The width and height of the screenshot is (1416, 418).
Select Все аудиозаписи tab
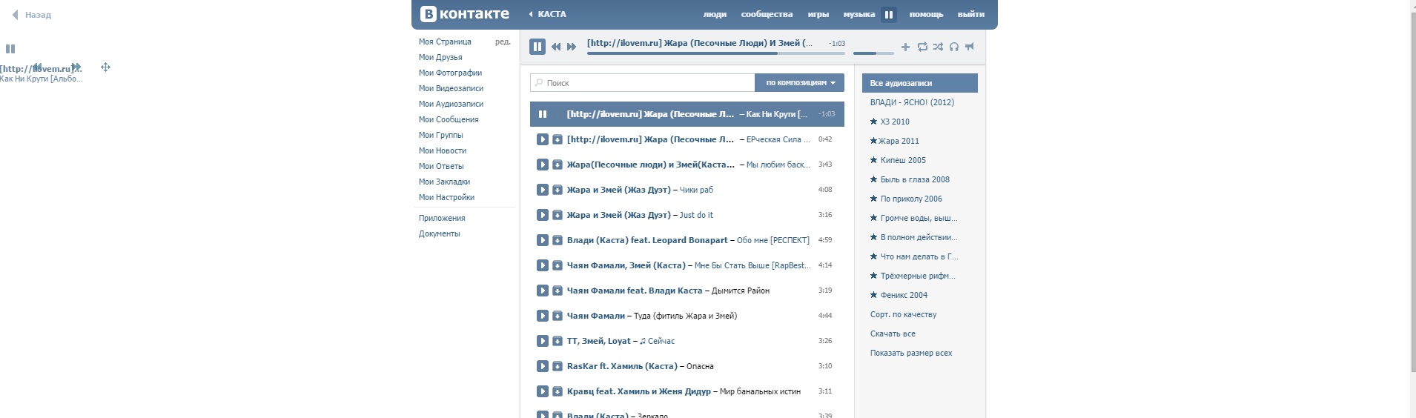pyautogui.click(x=919, y=83)
